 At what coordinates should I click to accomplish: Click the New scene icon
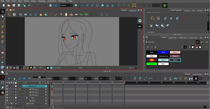coord(4,5)
